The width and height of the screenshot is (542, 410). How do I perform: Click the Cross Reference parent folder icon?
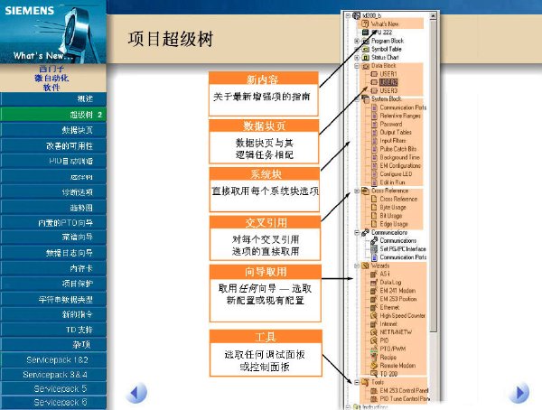click(365, 191)
